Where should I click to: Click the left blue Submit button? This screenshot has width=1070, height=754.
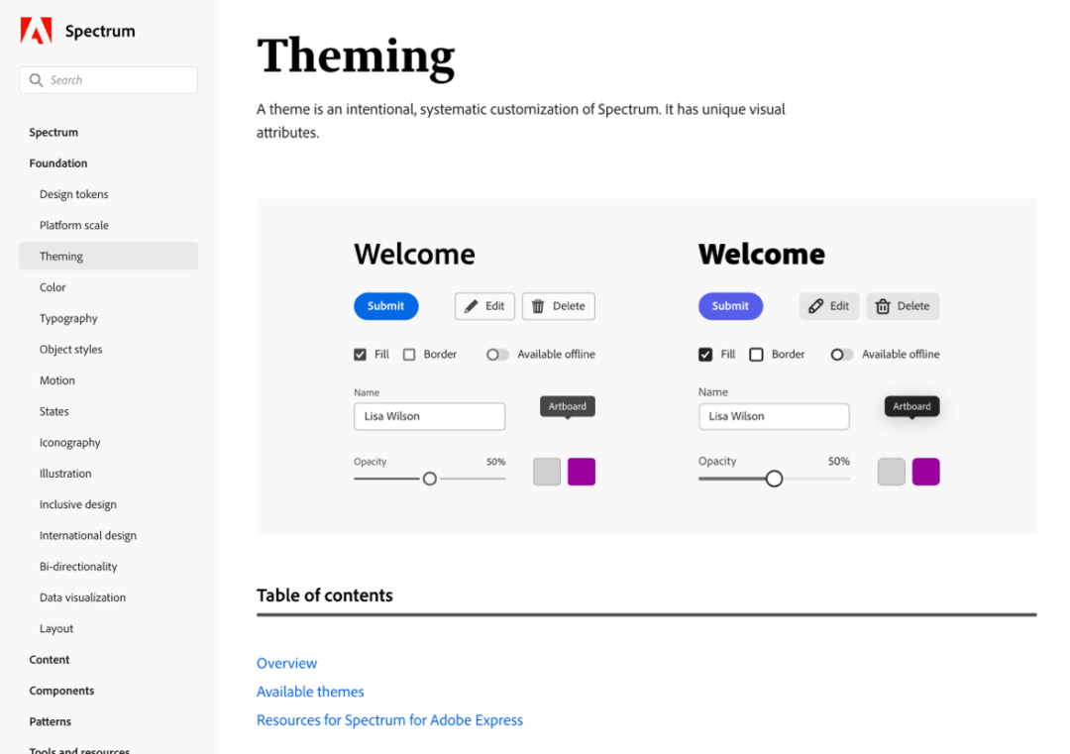[x=385, y=306]
